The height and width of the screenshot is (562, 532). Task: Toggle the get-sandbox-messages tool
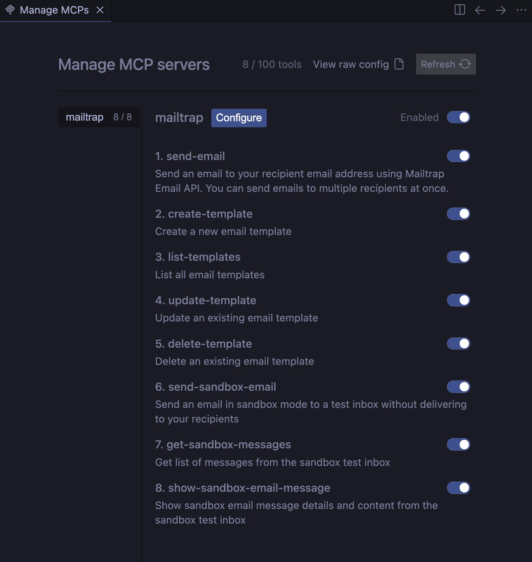coord(458,444)
